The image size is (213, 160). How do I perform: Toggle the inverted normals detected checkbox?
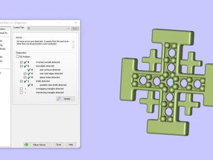pyautogui.click(x=21, y=62)
